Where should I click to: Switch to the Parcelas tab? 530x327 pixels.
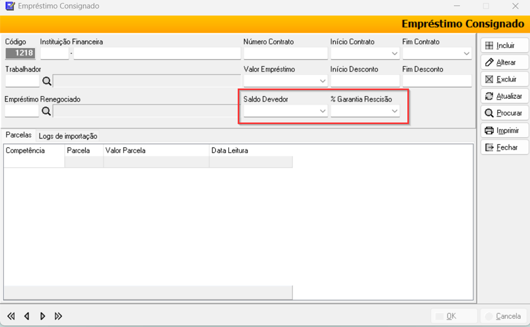[19, 135]
